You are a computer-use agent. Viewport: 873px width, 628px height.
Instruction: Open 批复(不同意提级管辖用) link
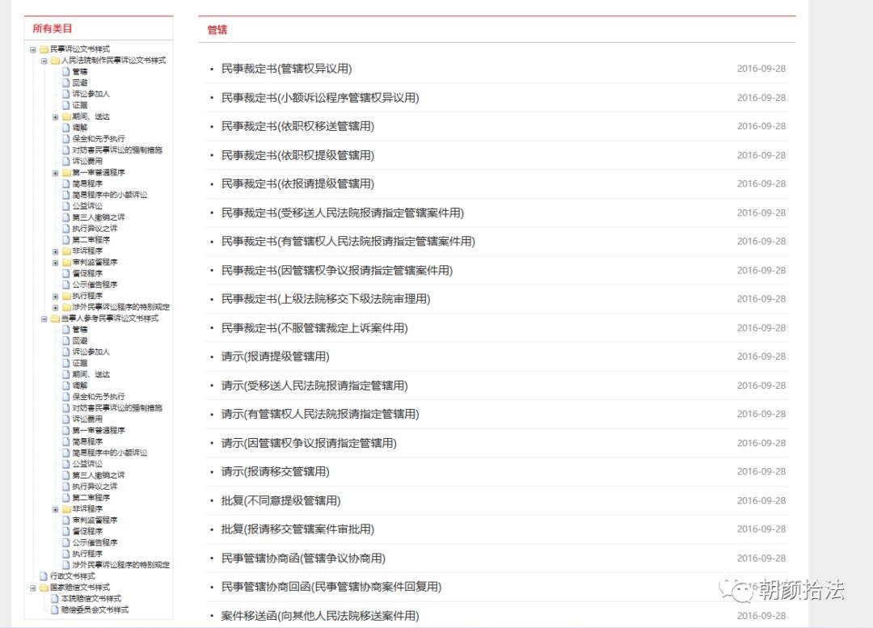[280, 500]
